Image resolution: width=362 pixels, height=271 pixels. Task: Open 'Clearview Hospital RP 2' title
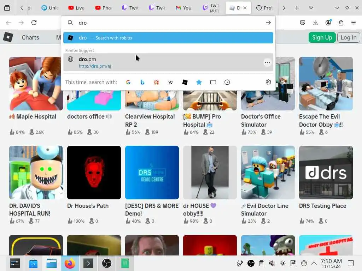click(150, 121)
